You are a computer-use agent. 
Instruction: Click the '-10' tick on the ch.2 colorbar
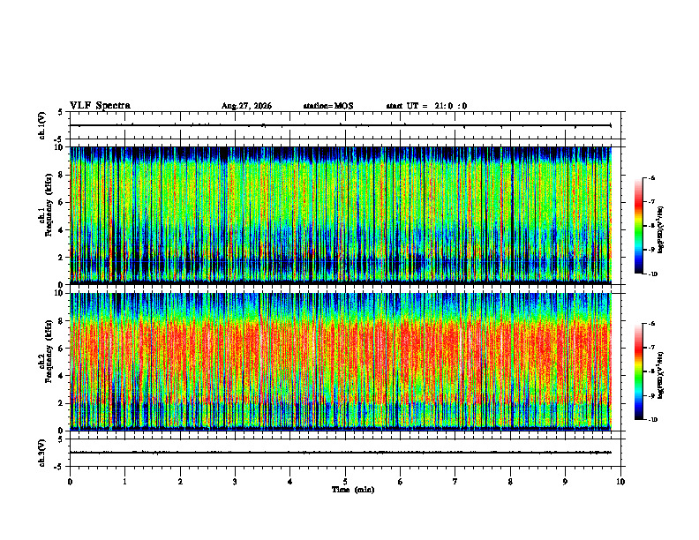(x=652, y=420)
